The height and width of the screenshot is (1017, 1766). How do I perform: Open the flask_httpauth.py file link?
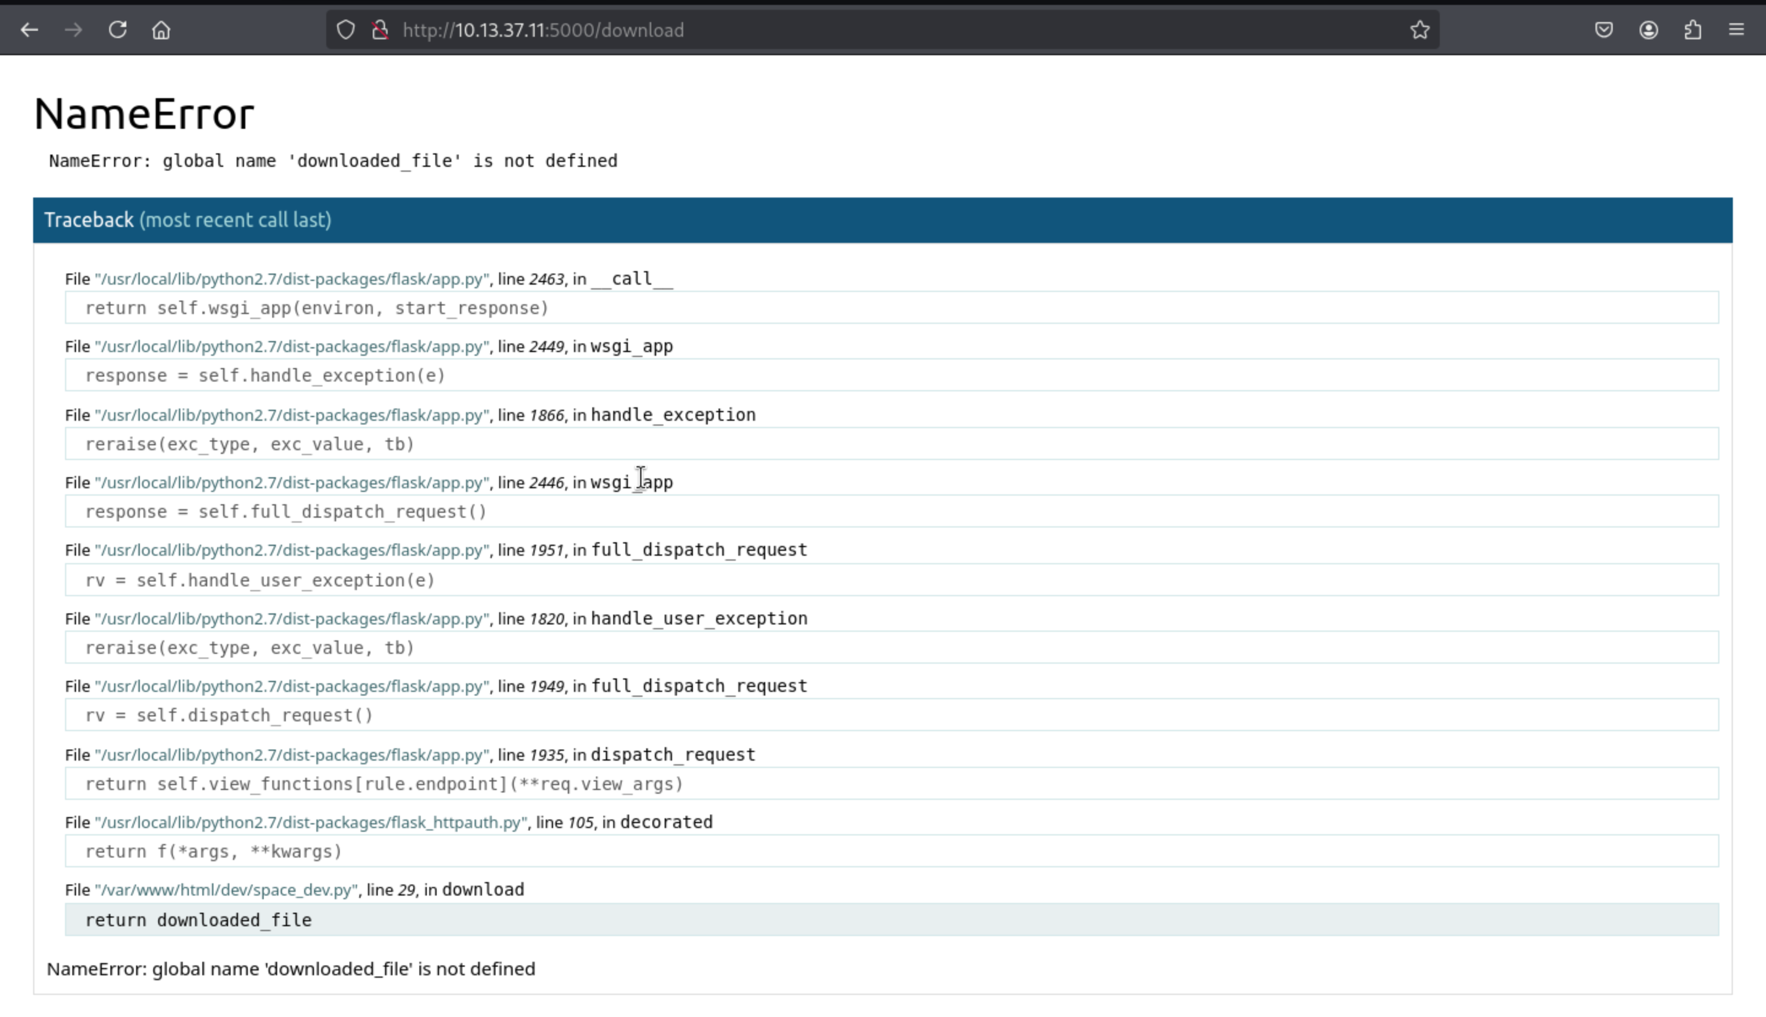311,823
